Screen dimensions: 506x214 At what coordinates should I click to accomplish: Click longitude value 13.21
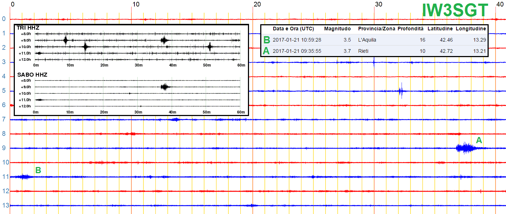480,51
